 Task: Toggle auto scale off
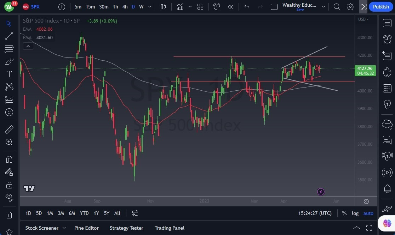point(368,213)
